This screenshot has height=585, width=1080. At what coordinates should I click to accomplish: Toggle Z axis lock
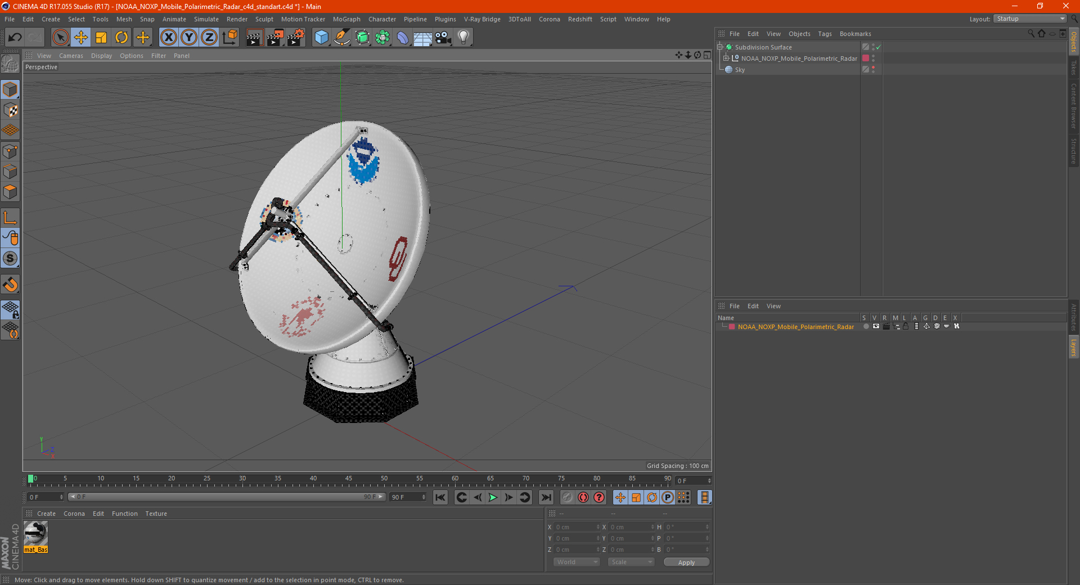(209, 38)
